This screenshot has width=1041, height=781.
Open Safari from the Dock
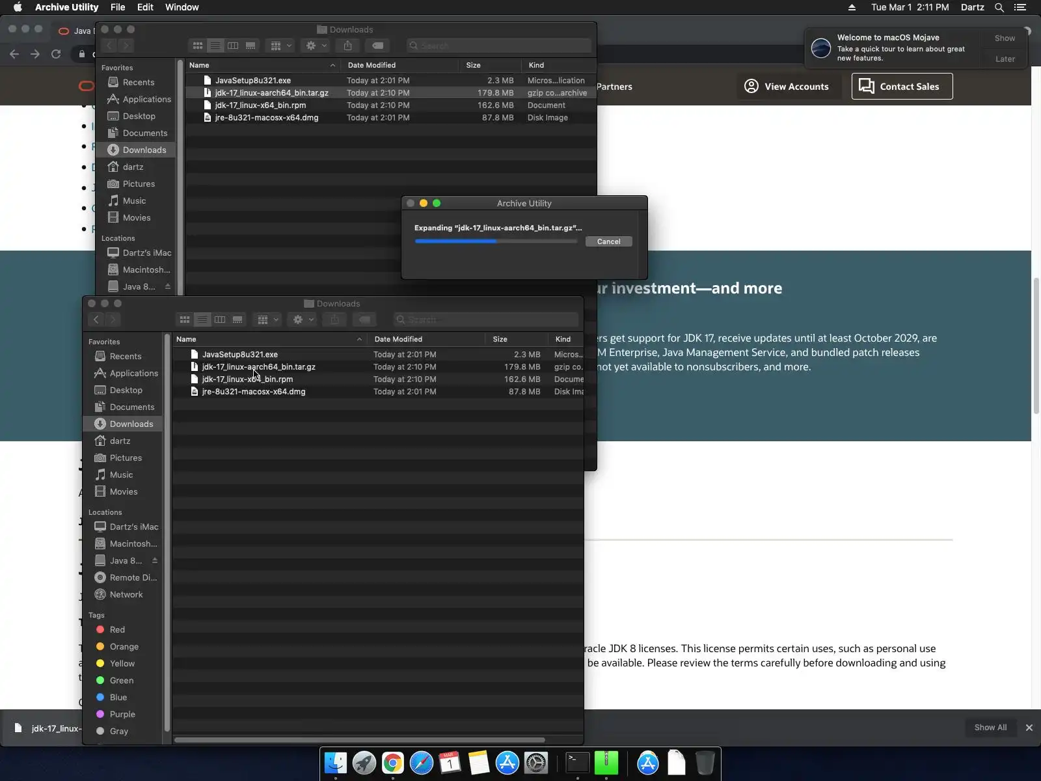422,763
